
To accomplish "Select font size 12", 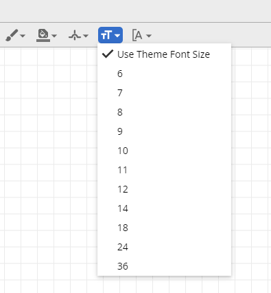I will pos(164,189).
